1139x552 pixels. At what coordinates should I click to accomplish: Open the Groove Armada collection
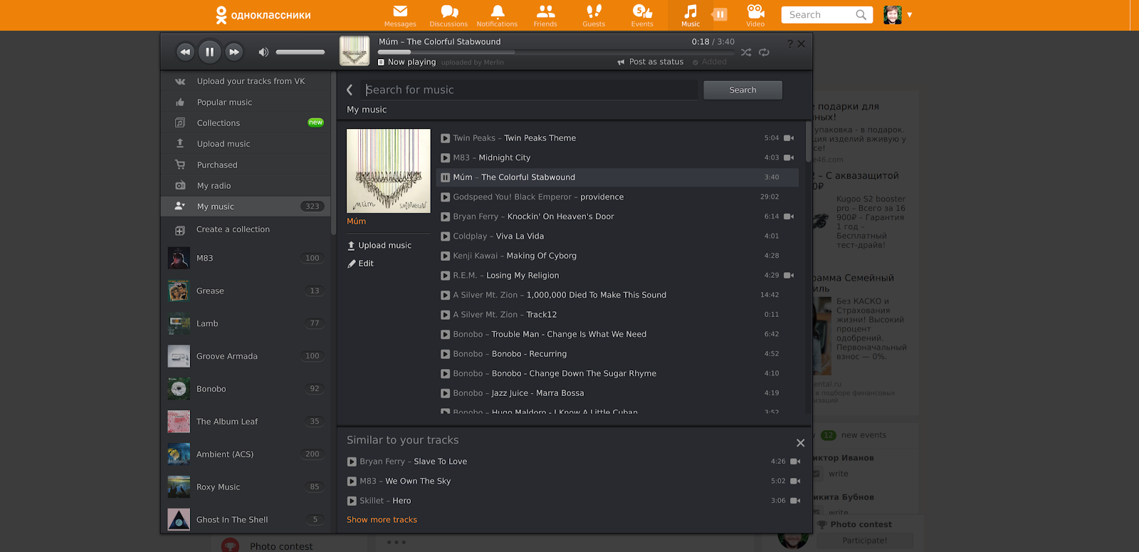tap(246, 356)
